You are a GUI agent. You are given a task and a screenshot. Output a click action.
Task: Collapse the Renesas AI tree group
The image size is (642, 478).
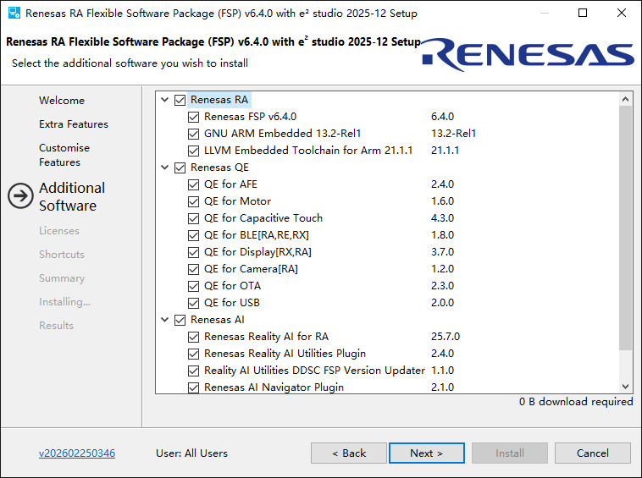click(x=165, y=320)
